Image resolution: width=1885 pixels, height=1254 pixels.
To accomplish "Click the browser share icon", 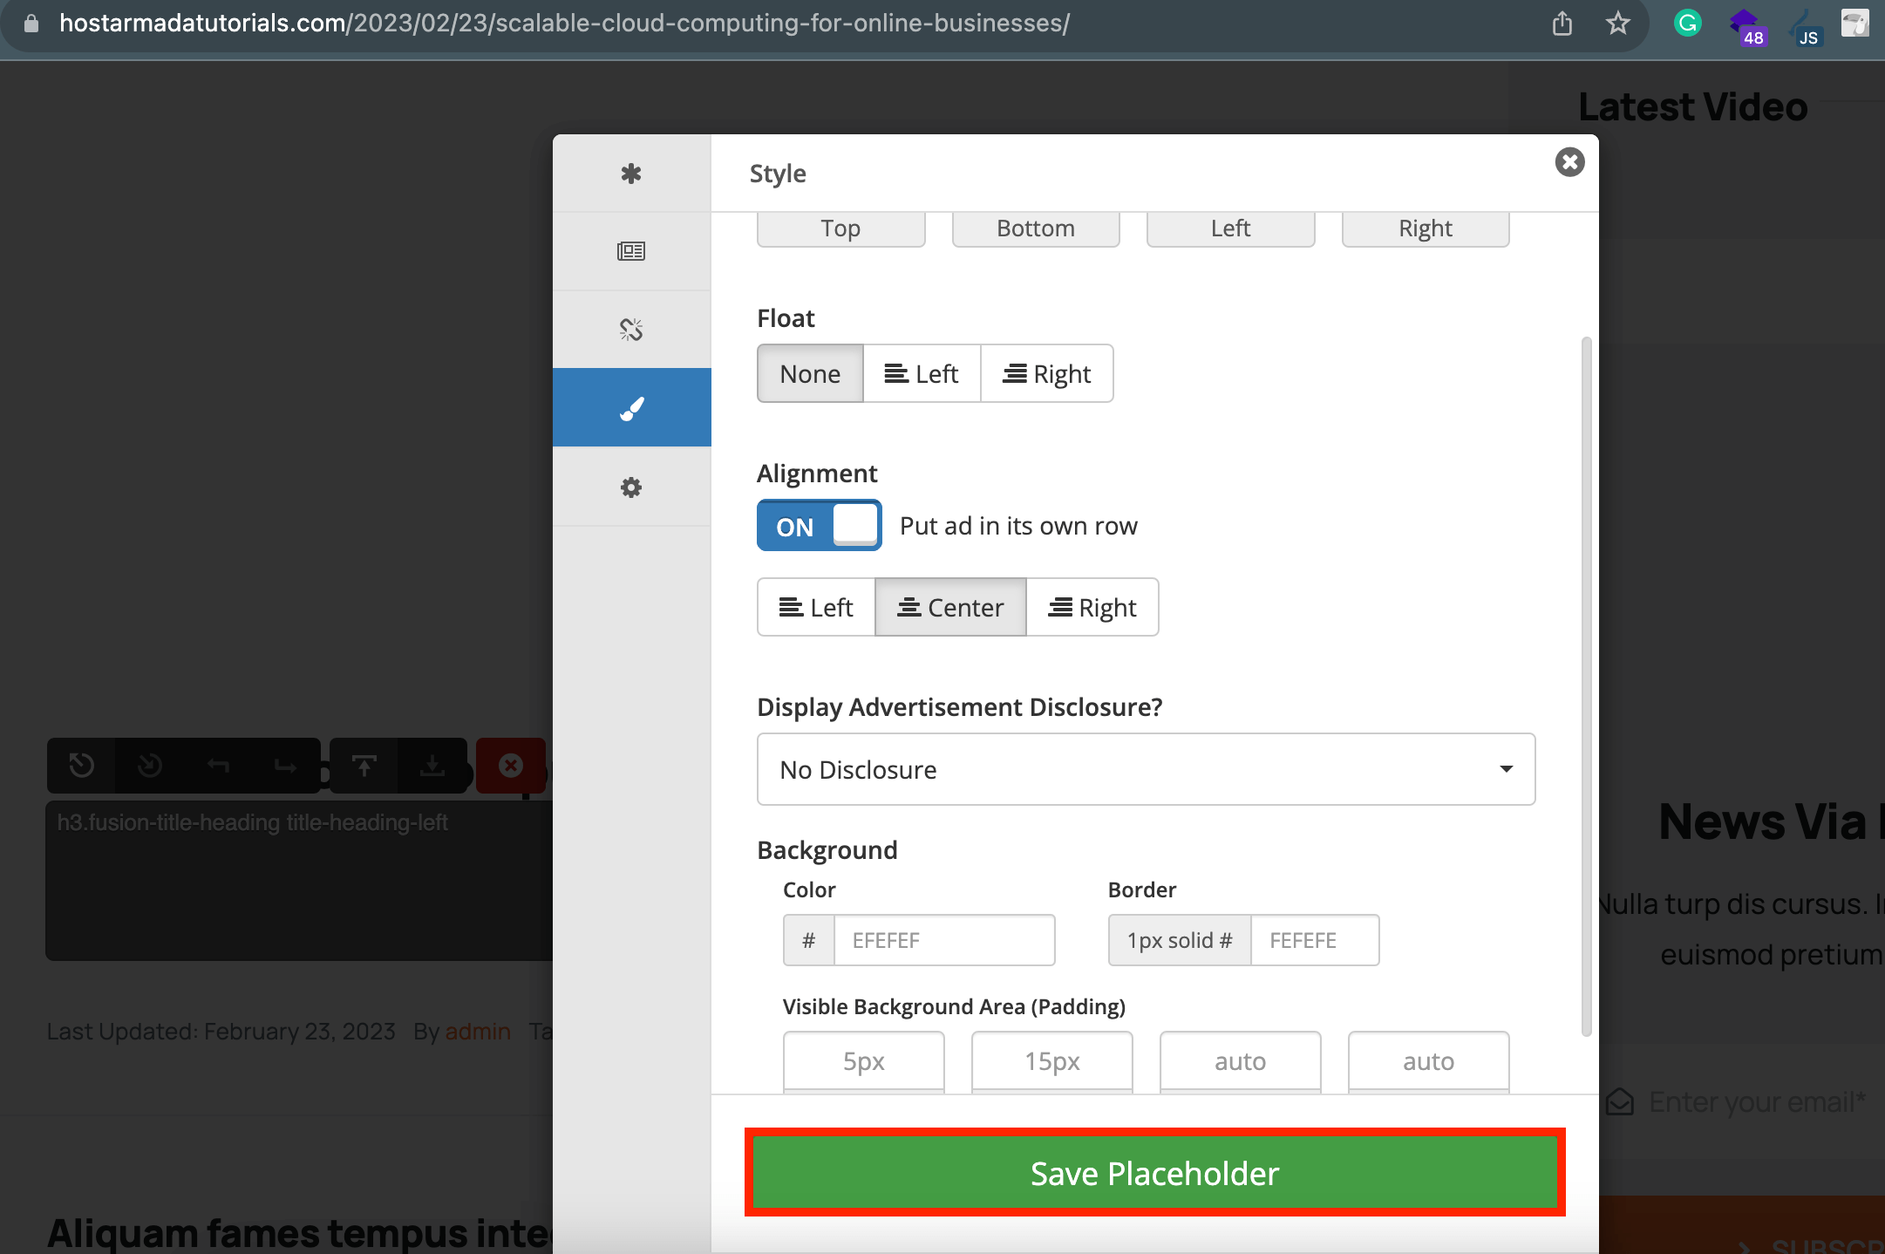I will [x=1562, y=23].
